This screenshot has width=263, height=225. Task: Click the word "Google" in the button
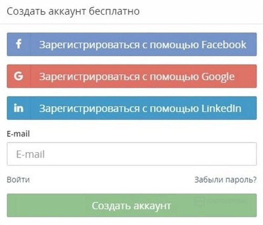point(218,76)
